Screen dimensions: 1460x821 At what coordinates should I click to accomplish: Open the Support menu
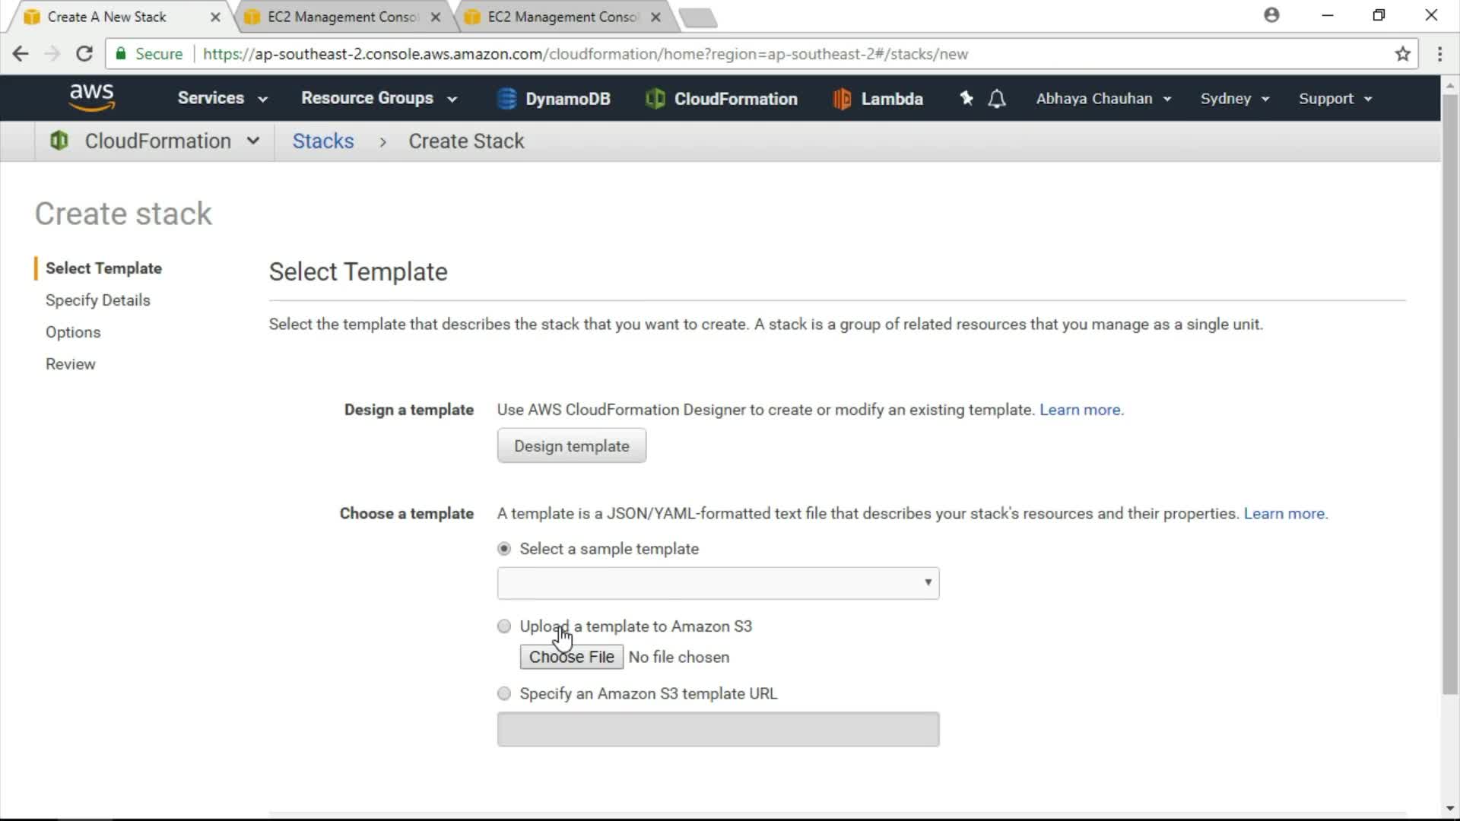point(1335,99)
